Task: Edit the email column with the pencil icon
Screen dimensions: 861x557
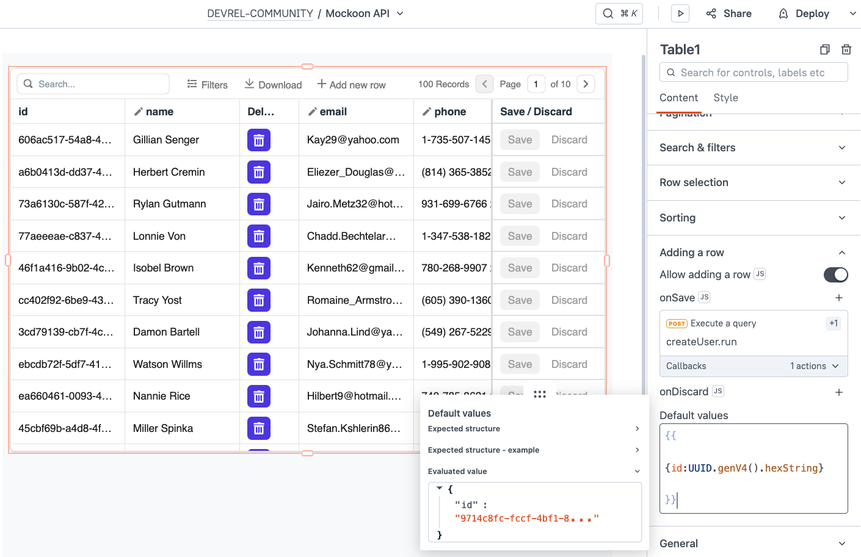Action: (312, 112)
